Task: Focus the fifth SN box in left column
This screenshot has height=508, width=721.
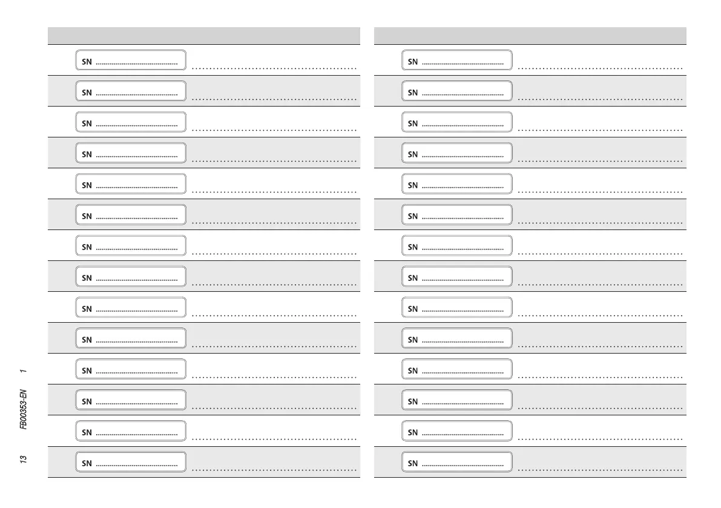Action: point(131,184)
